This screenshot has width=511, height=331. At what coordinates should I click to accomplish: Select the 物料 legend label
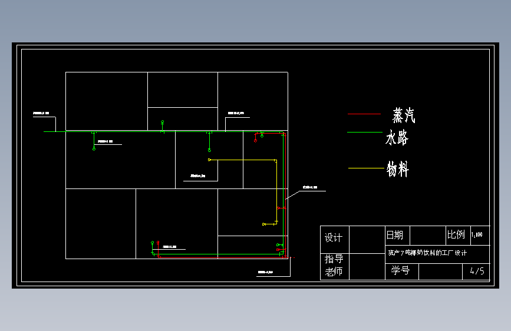click(x=398, y=169)
